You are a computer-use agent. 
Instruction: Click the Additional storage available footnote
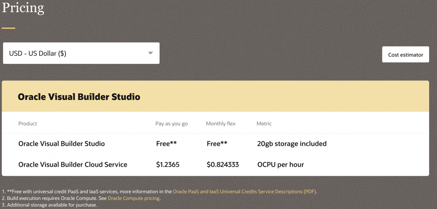49,205
